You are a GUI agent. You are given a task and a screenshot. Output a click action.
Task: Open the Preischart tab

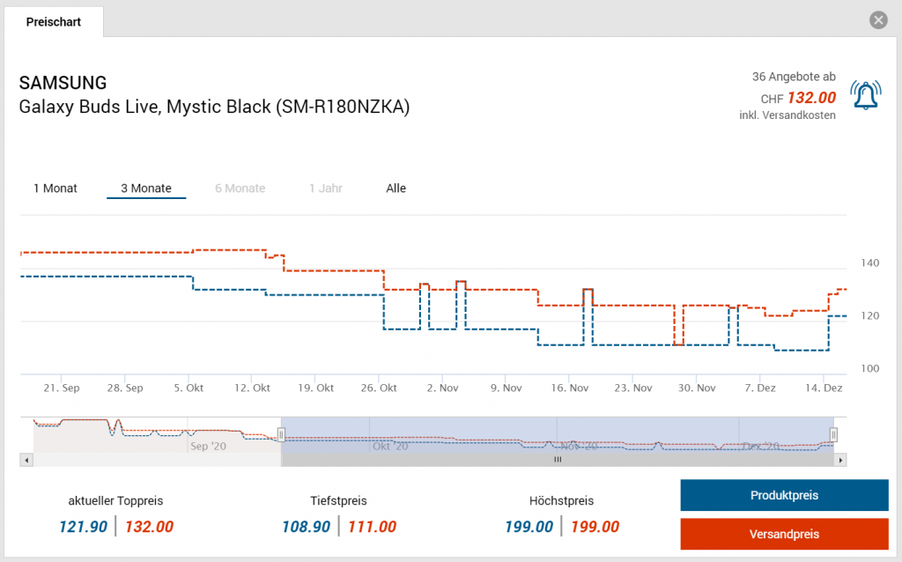[54, 22]
